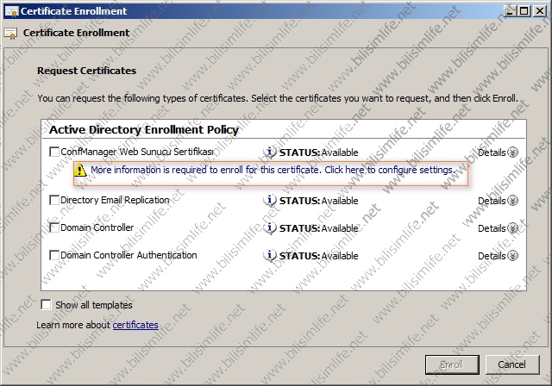Toggle the Show all templates checkbox
The image size is (552, 386).
coord(46,304)
